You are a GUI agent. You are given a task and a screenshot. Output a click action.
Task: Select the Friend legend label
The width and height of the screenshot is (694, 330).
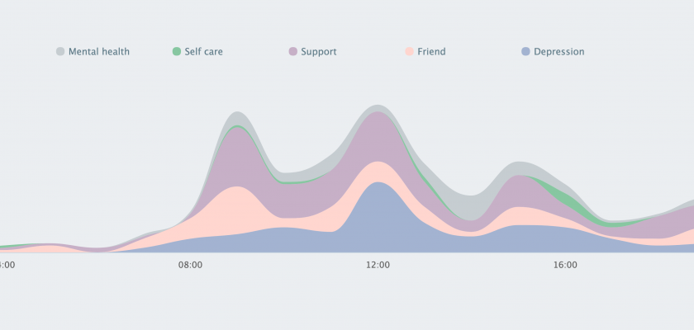tap(431, 52)
